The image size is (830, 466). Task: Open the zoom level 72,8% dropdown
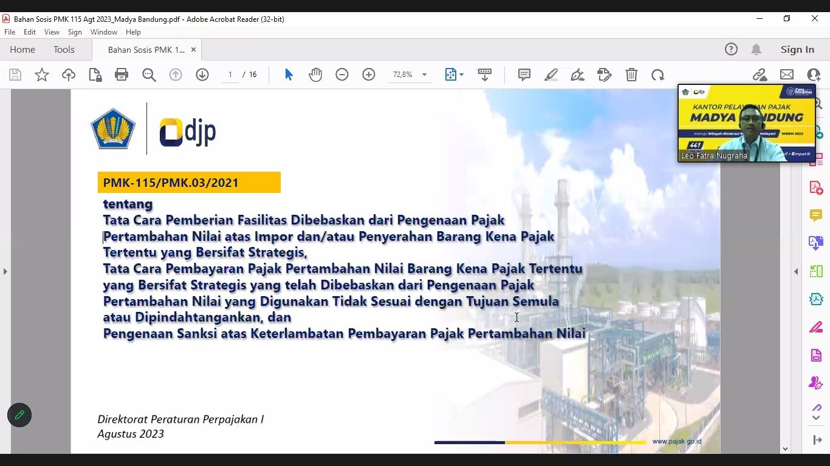pos(424,75)
